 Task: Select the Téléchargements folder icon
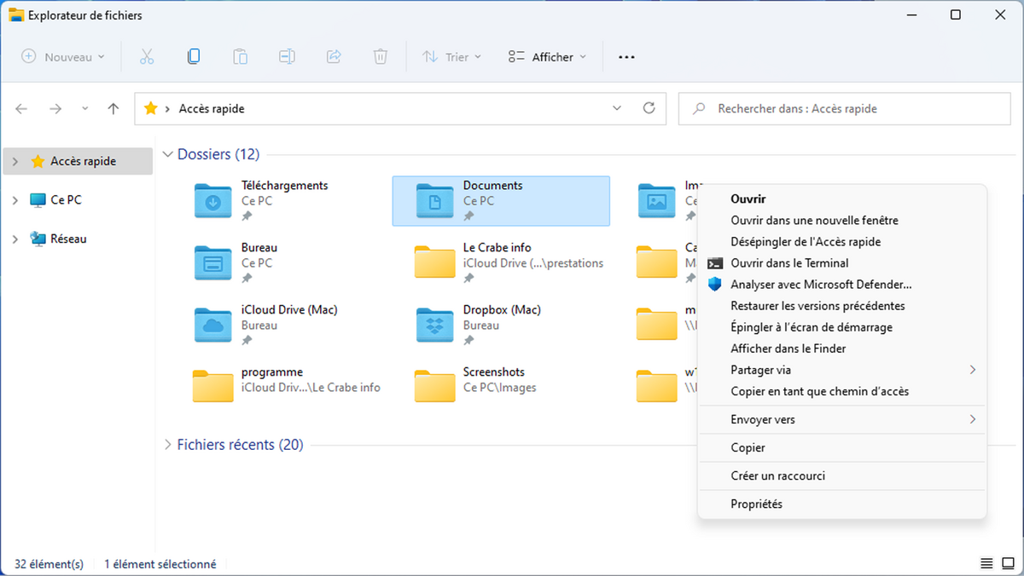pos(213,201)
